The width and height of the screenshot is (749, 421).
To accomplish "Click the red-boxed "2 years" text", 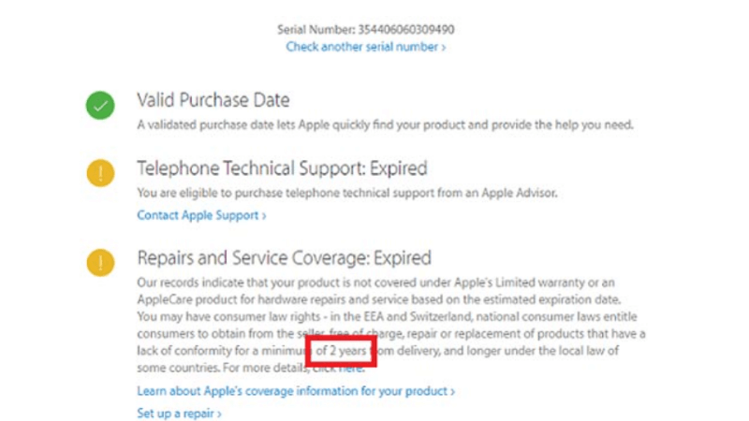I will pyautogui.click(x=341, y=351).
